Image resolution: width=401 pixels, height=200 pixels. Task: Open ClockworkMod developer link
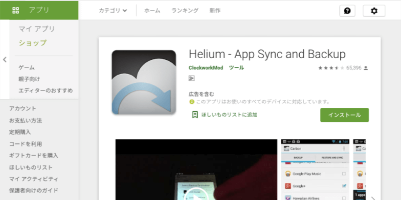pos(205,68)
